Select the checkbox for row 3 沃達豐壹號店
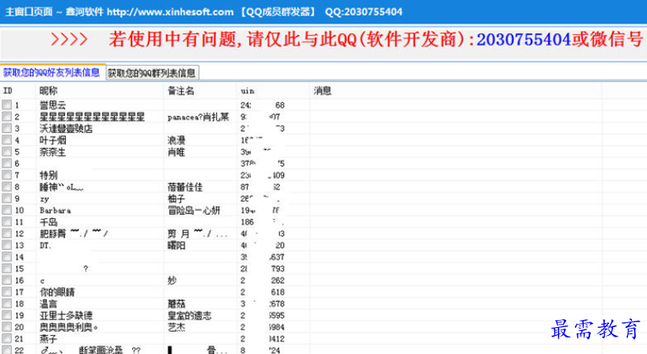 pyautogui.click(x=6, y=128)
